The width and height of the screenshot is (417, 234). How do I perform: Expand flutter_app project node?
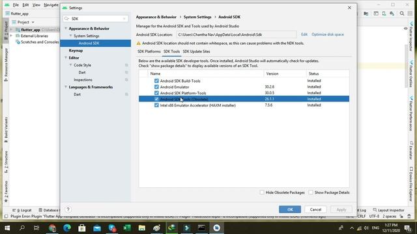11,30
